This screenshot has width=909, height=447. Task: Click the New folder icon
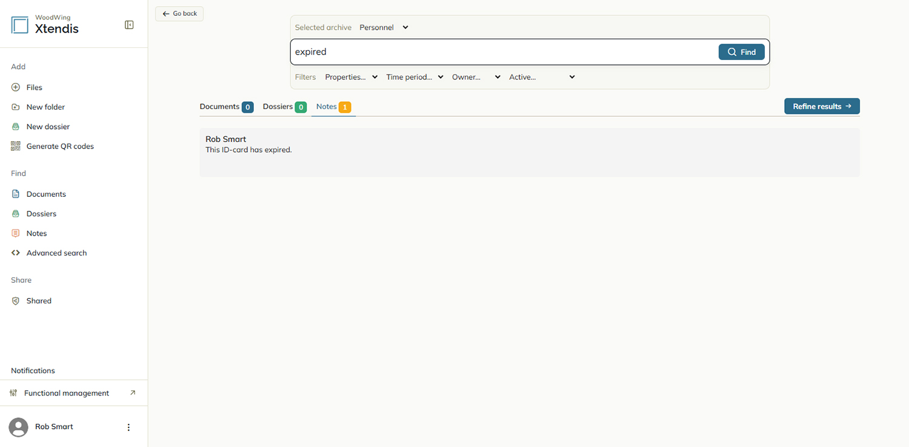click(16, 107)
